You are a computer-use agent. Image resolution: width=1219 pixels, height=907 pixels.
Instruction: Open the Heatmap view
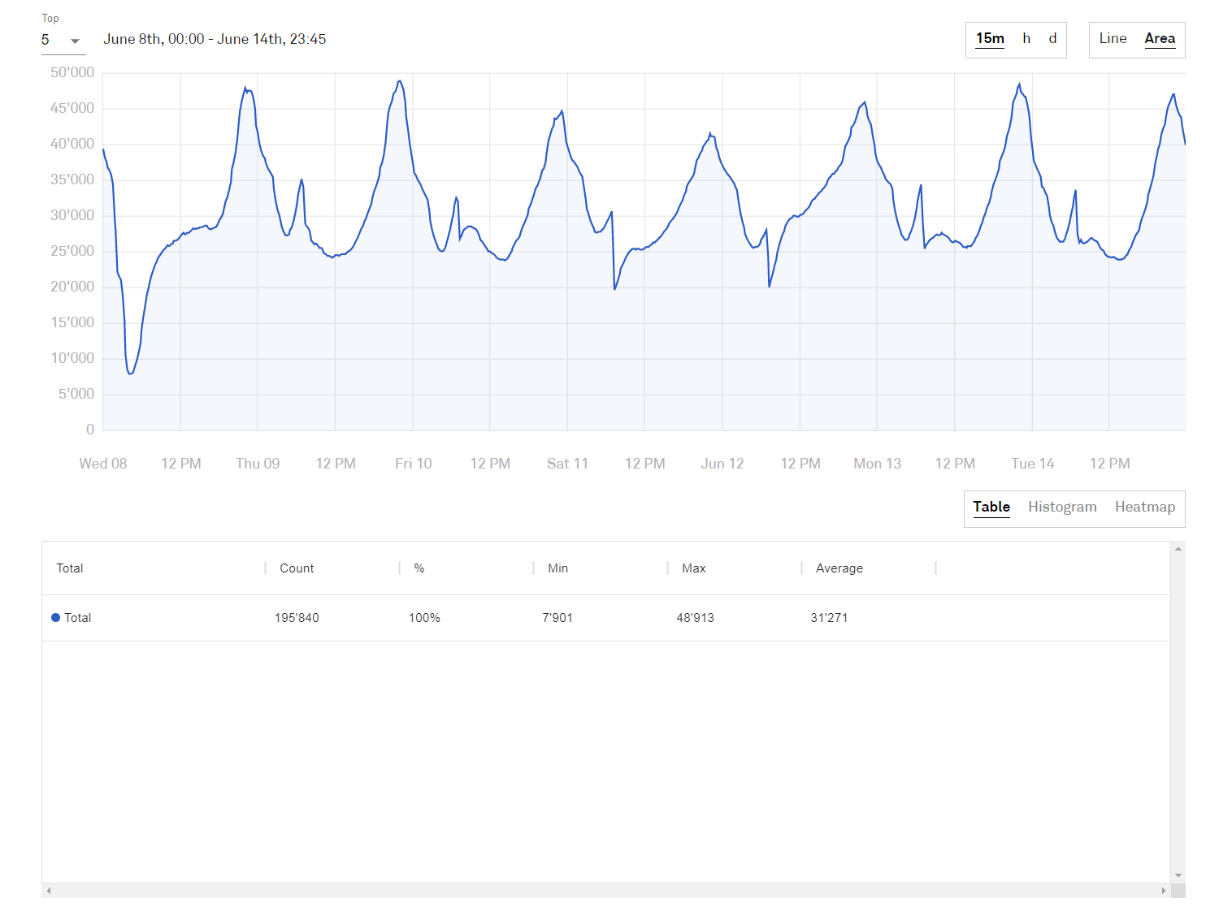1144,507
